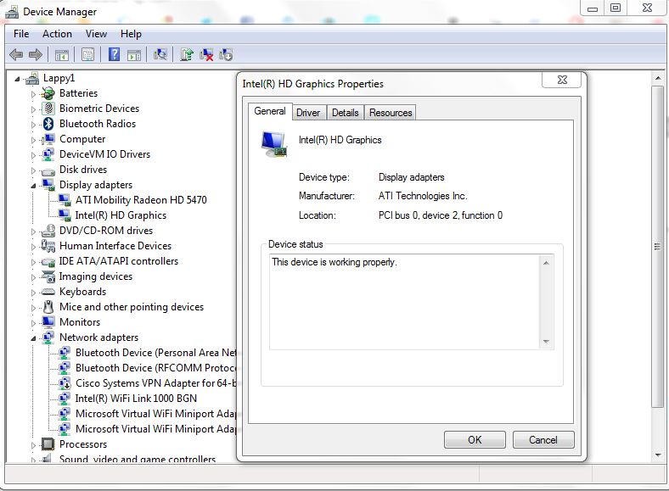Collapse the Network adapters node
669x491 pixels.
coord(33,338)
